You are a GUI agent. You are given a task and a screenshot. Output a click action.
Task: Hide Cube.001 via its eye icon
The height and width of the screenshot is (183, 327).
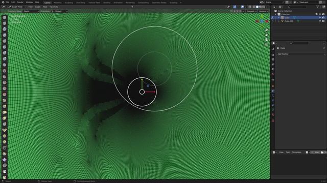point(320,21)
